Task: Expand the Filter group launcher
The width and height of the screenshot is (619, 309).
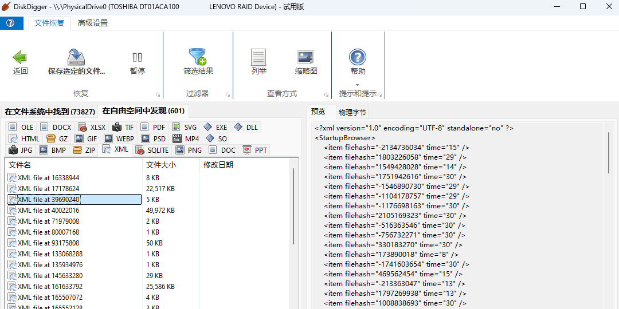Action: pyautogui.click(x=228, y=94)
